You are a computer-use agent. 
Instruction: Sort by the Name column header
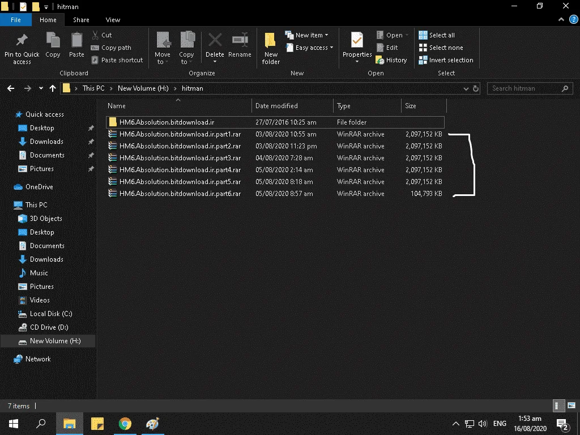[x=177, y=106]
